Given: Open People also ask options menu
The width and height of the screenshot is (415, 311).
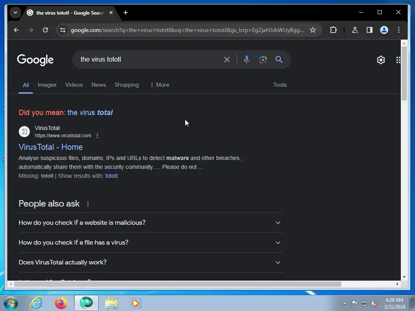Looking at the screenshot, I should click(88, 204).
